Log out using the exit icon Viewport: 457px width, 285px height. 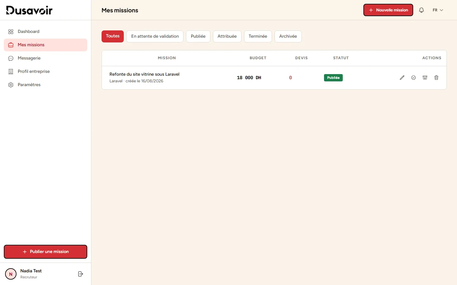pyautogui.click(x=81, y=274)
